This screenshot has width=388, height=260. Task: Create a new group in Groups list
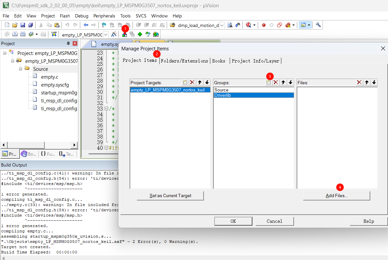[269, 83]
